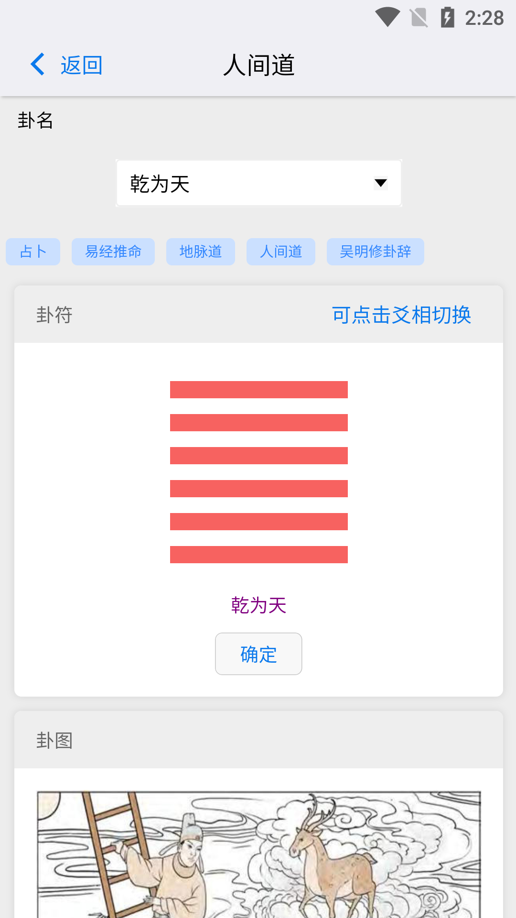The image size is (516, 918).
Task: Expand the hexagram picker combo box
Action: (258, 183)
